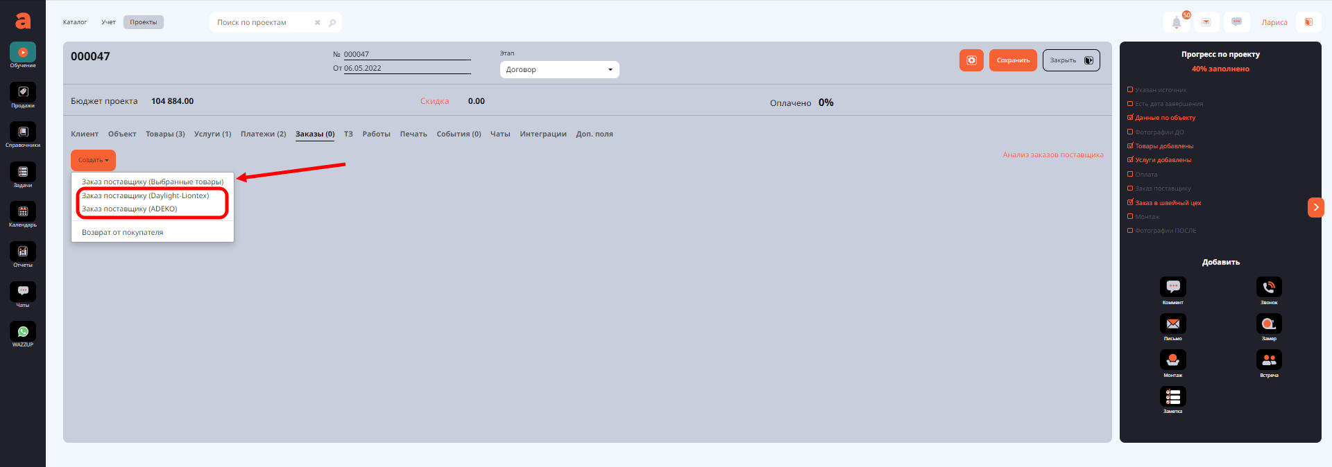This screenshot has height=467, width=1332.
Task: Open WAZZUP from the sidebar
Action: 23,332
